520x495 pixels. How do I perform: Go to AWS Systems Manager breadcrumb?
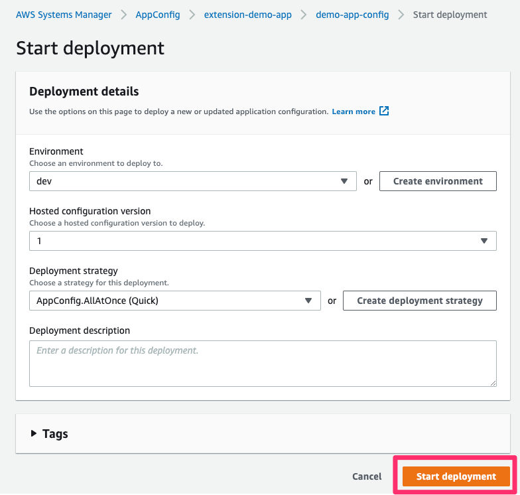coord(64,15)
